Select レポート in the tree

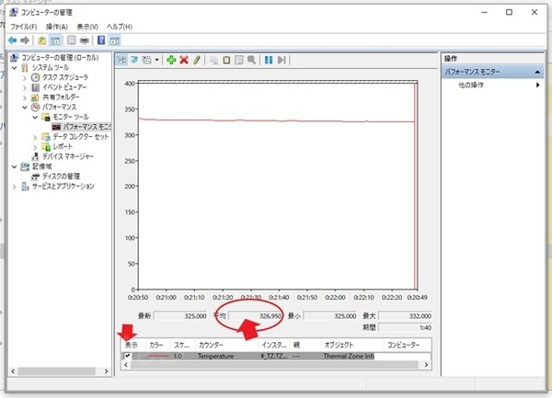pyautogui.click(x=63, y=146)
